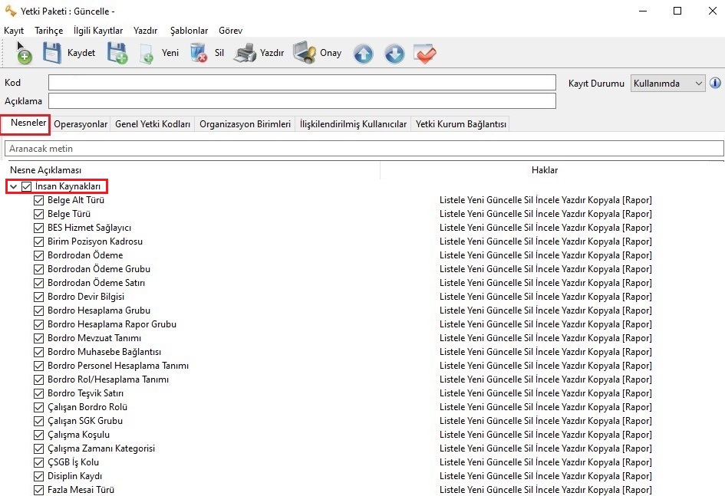Toggle the Bordrodan Ödeme Grubu checkbox

(x=39, y=269)
